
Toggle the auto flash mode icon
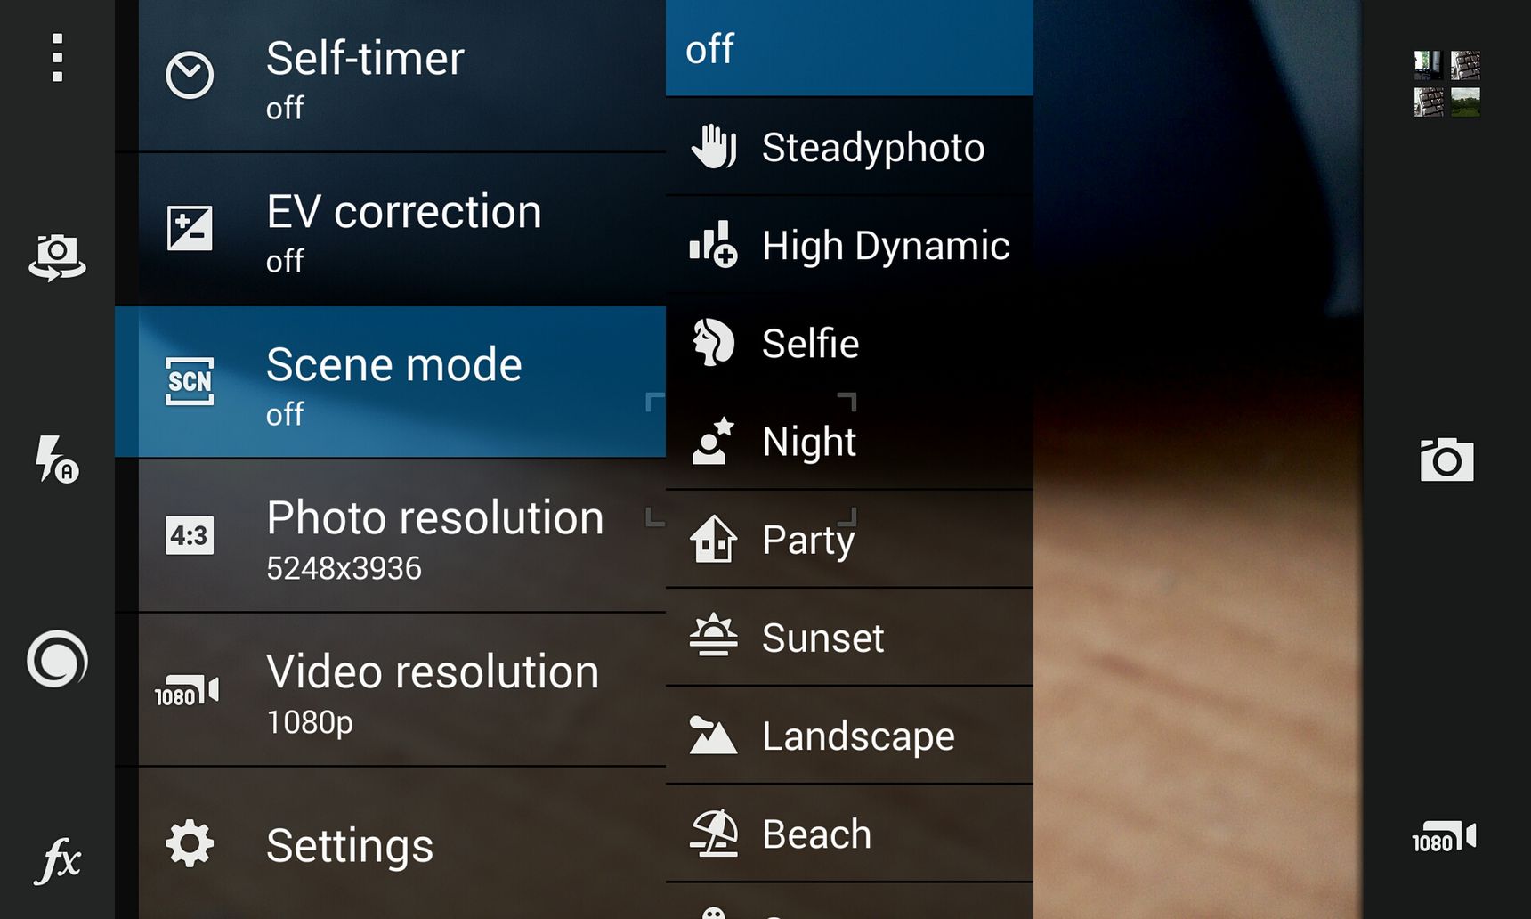pos(57,459)
